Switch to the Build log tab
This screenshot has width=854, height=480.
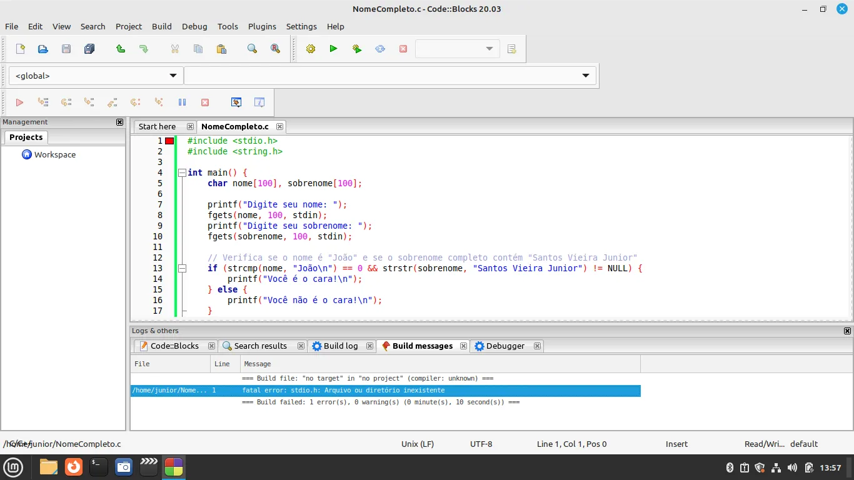coord(340,346)
